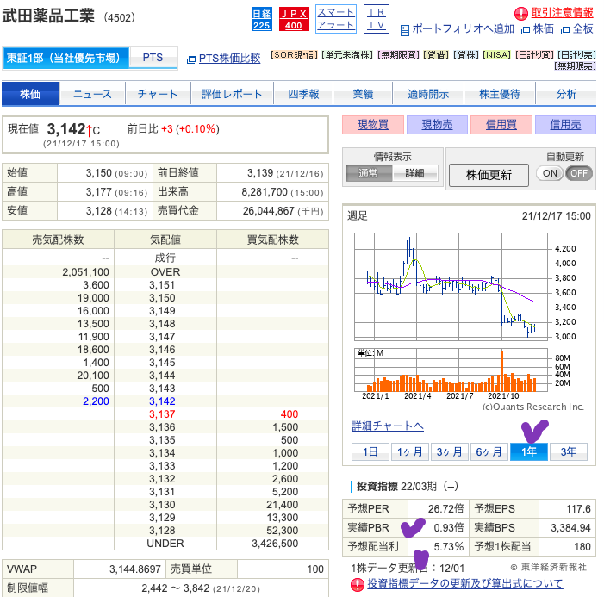Turn 自動更新 OFF
Screen dimensions: 604x597
[579, 173]
